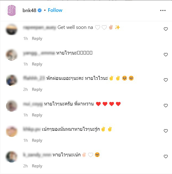The width and height of the screenshot is (172, 174).
Task: Like the 'Get well soon na' comment
Action: click(x=166, y=29)
